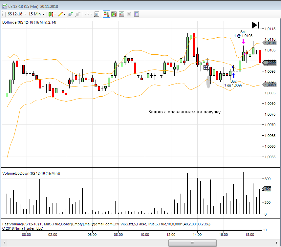Open the 15 Min interval dropdown
The height and width of the screenshot is (247, 281).
[x=36, y=14]
